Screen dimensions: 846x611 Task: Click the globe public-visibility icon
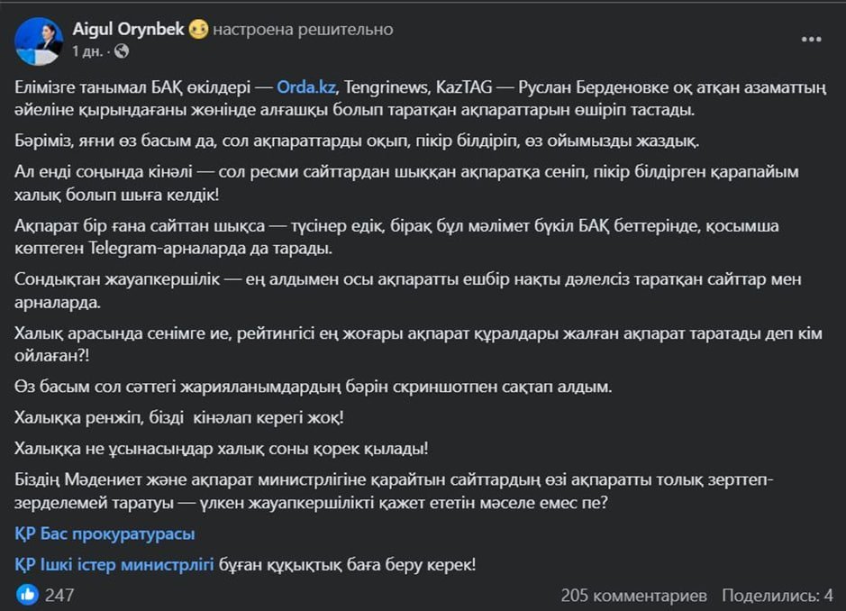(x=122, y=51)
